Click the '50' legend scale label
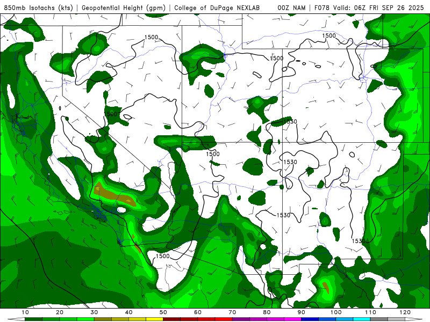Screen dimensions: 430x322 tap(163, 312)
